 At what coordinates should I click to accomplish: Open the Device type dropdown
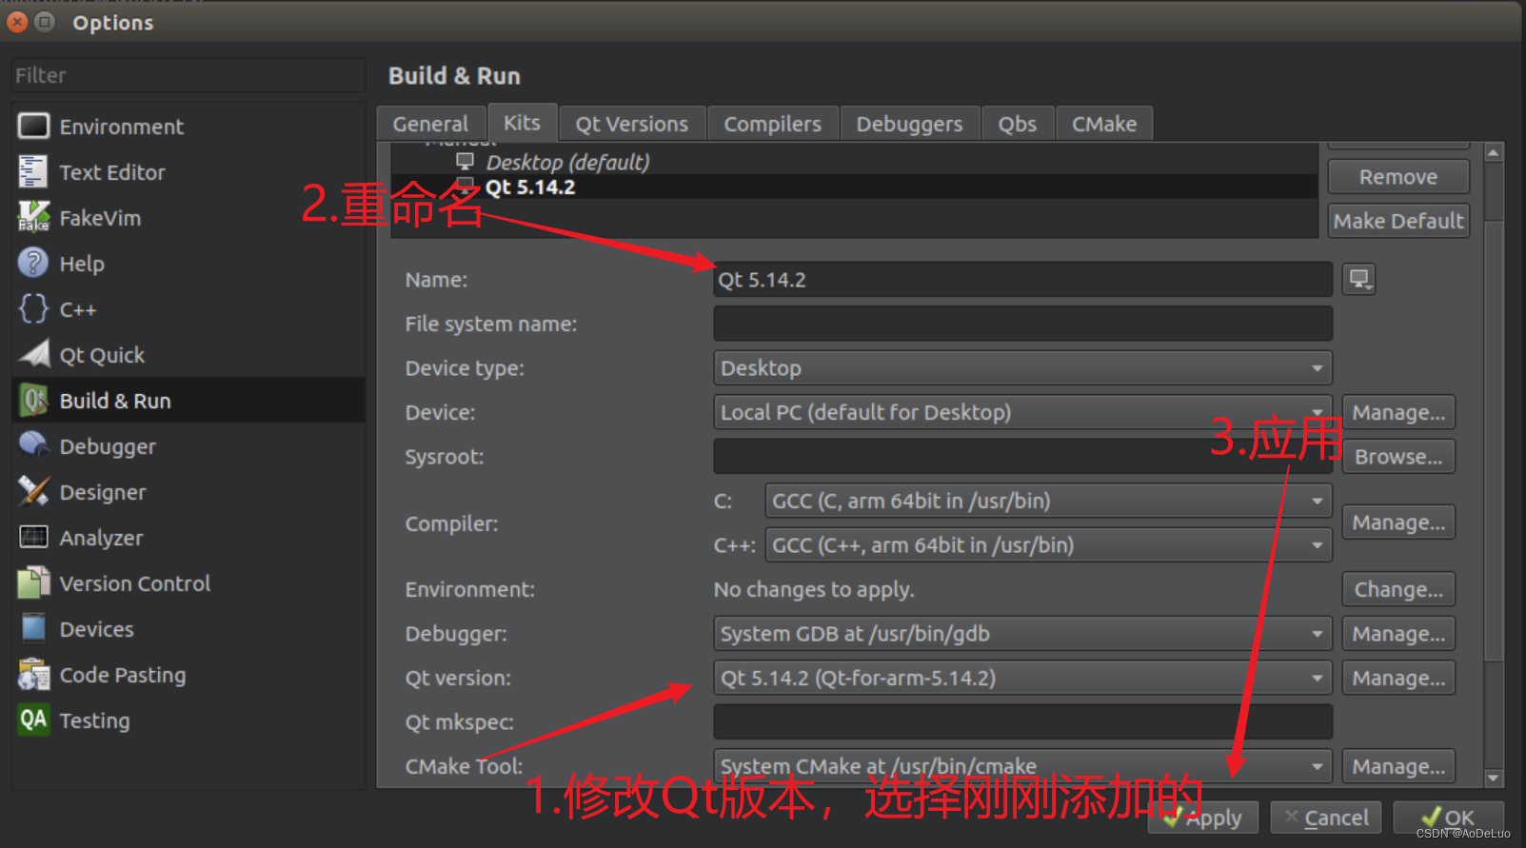coord(1022,367)
